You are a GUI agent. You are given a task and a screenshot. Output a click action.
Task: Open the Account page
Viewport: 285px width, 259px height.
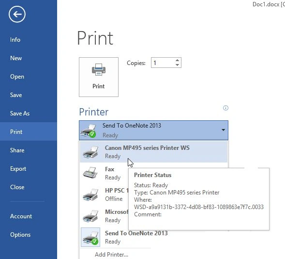point(21,216)
